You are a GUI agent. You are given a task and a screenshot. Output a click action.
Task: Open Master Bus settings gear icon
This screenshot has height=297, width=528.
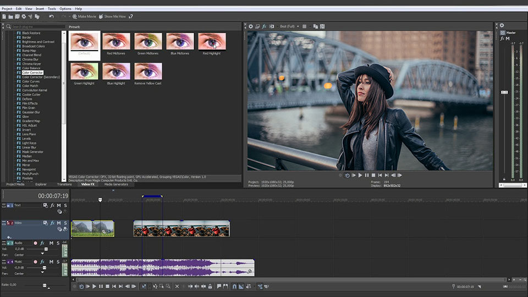(502, 26)
